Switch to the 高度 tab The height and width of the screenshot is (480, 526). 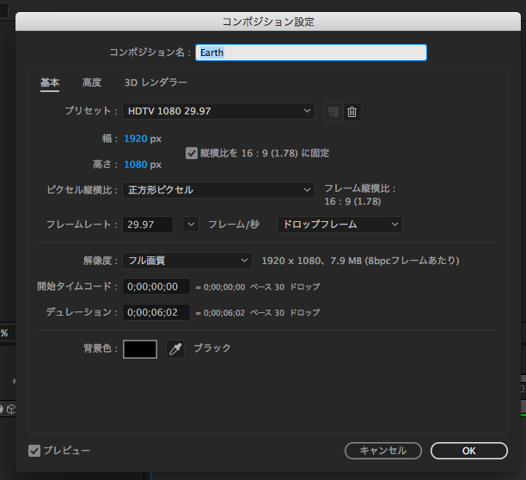pos(92,83)
